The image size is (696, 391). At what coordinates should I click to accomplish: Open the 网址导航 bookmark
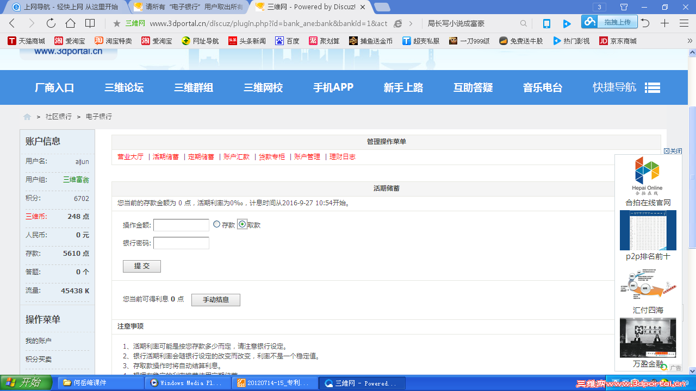point(200,41)
